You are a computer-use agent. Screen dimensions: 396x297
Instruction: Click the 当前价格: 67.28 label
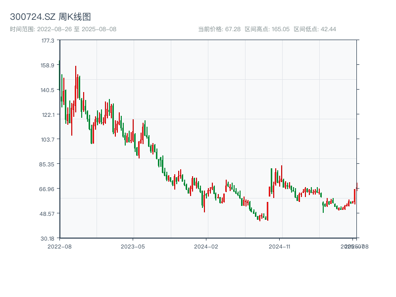tap(219, 29)
